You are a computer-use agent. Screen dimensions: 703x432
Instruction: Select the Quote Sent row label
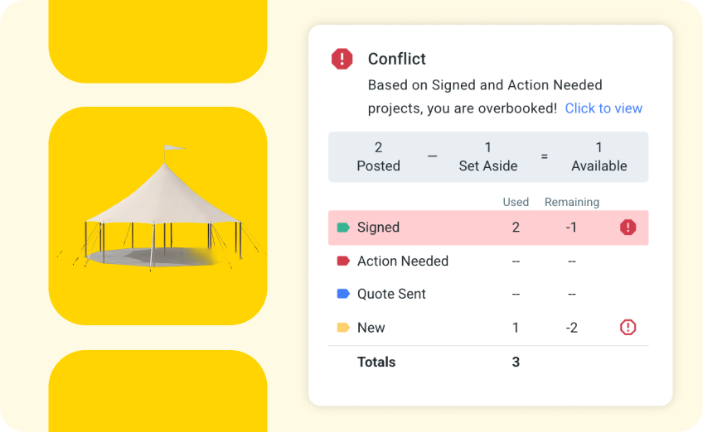391,294
